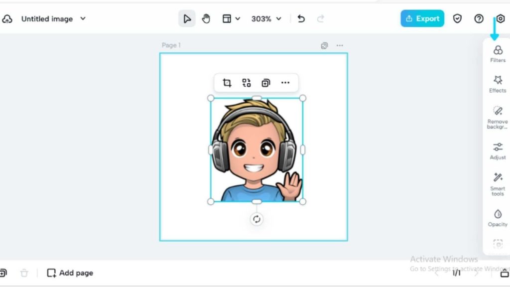
Task: Open the Opacity control
Action: coord(498,218)
